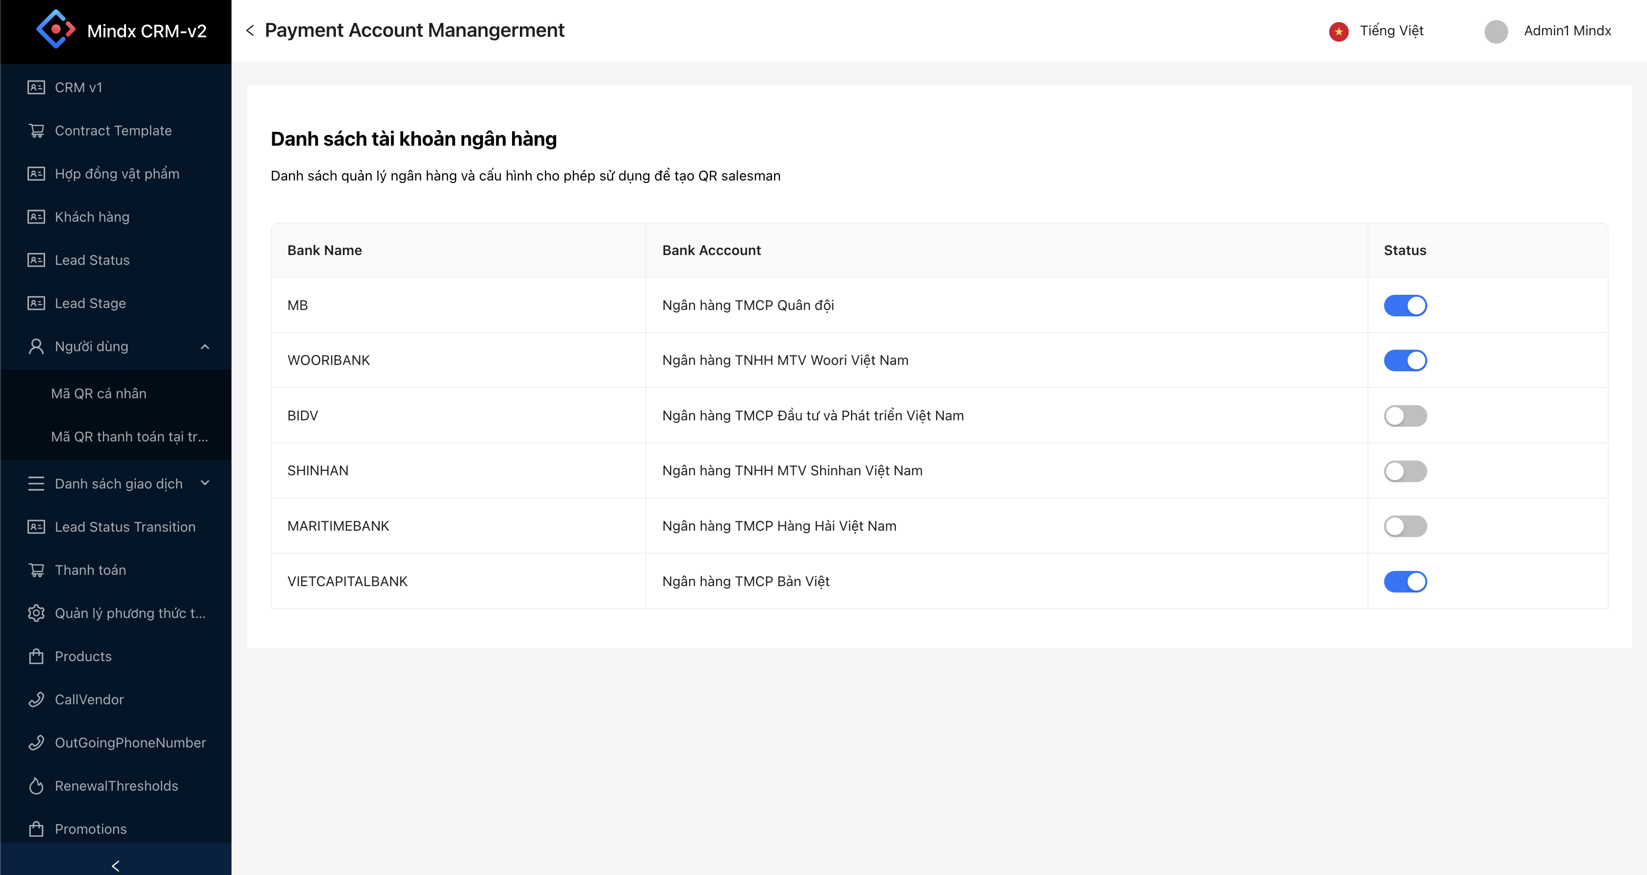Open Mã QR cá nhân submenu item
The height and width of the screenshot is (875, 1647).
[x=99, y=394]
